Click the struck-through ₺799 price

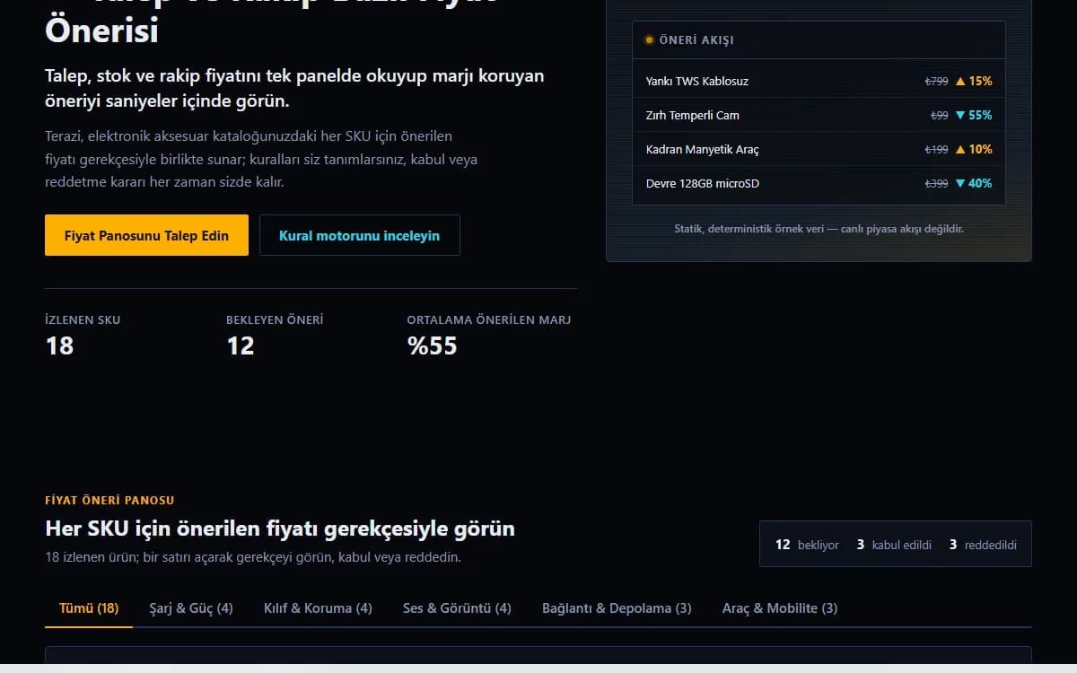(936, 81)
